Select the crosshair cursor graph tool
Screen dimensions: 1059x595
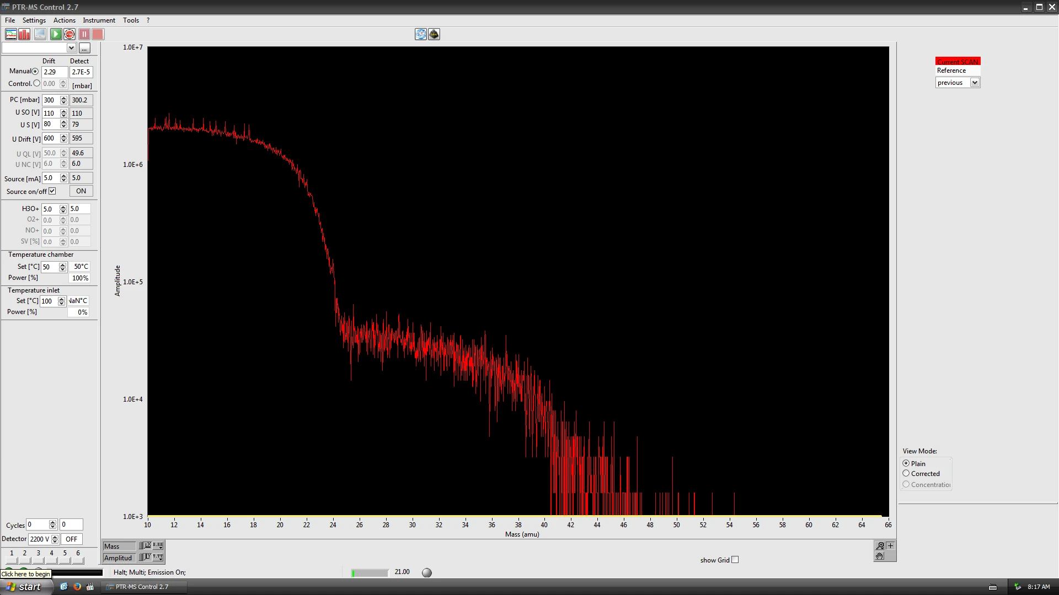(890, 545)
